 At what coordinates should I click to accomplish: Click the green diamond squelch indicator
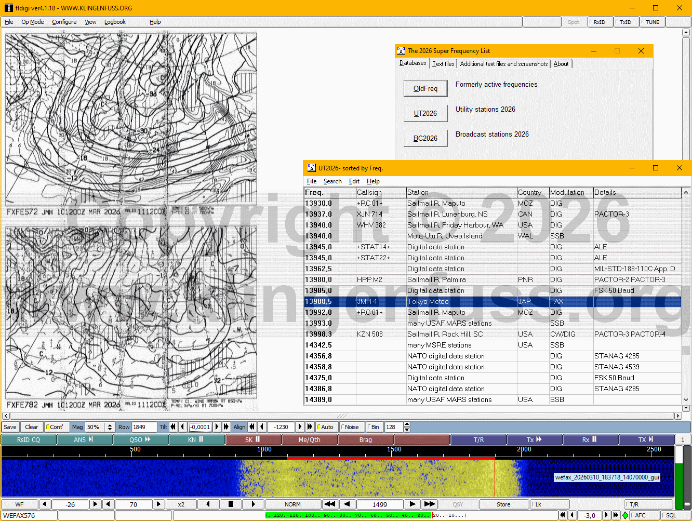[x=625, y=515]
